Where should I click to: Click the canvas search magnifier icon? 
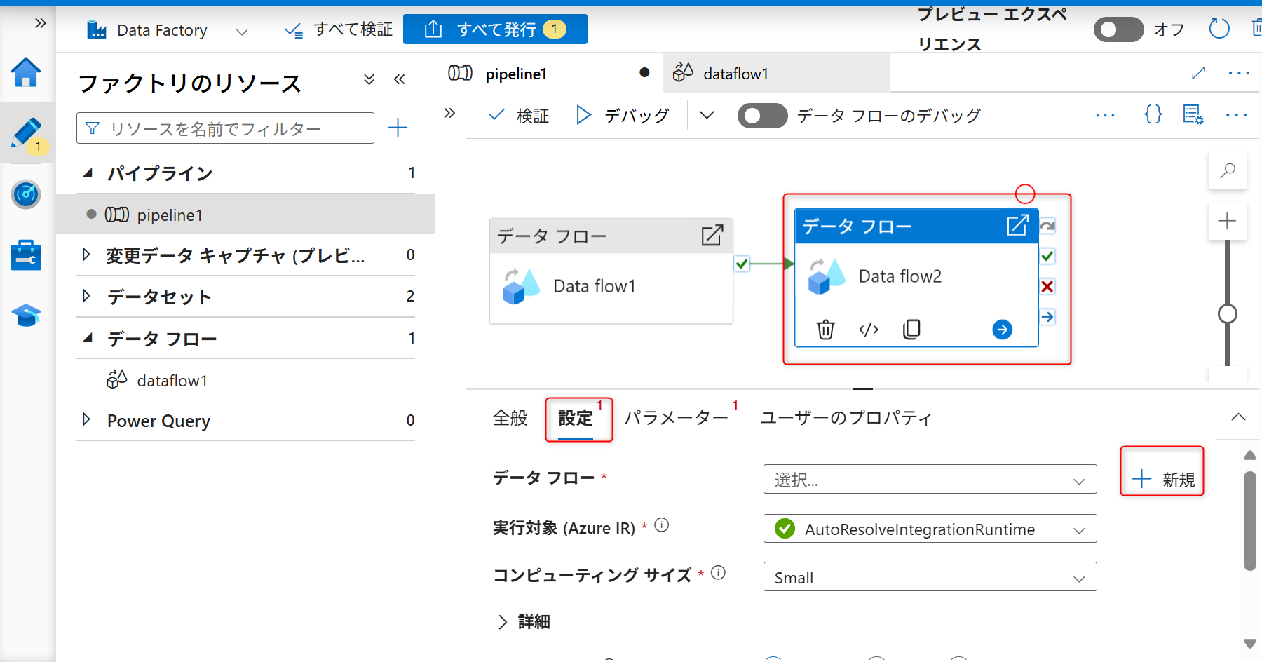pos(1227,170)
